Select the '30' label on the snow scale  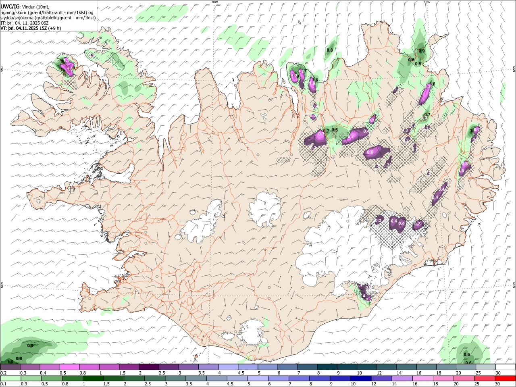coord(498,373)
